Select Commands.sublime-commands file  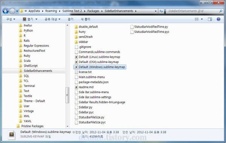pyautogui.click(x=99, y=52)
